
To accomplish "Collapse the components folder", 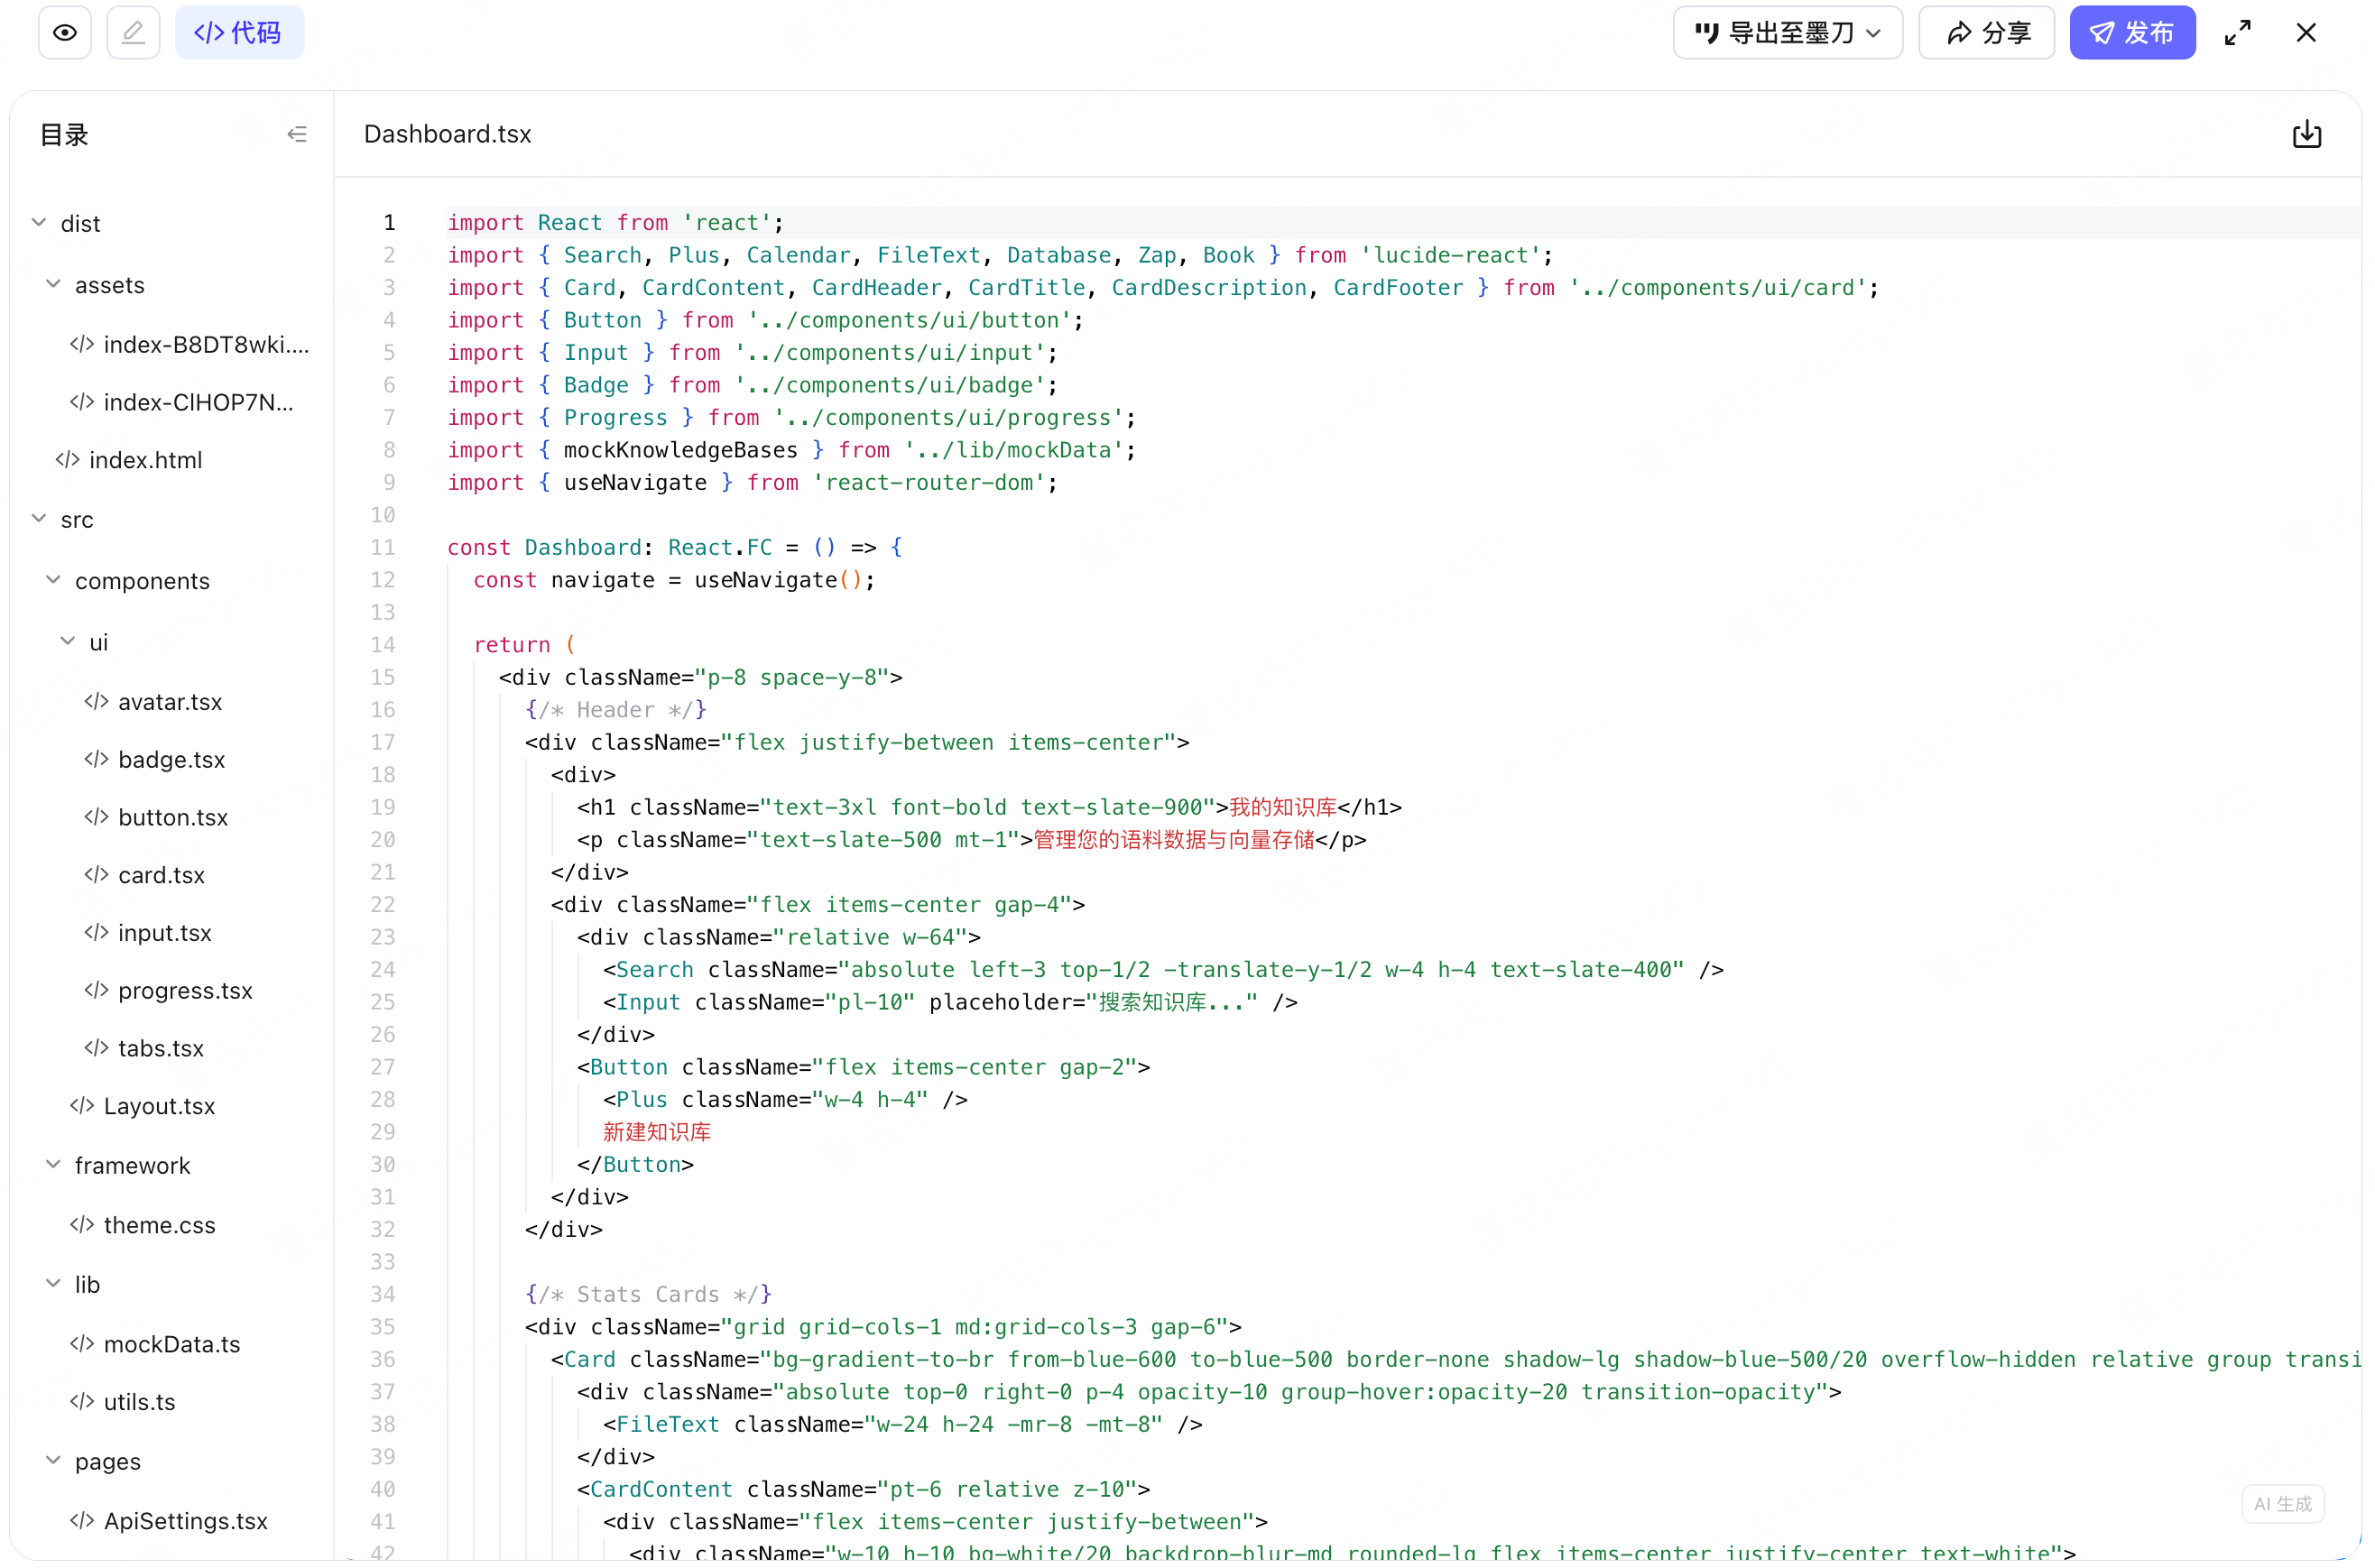I will click(53, 581).
